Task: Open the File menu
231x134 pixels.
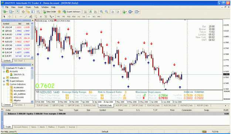Action: (7, 7)
